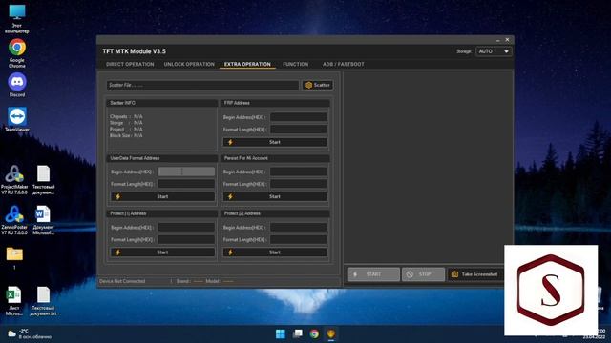The width and height of the screenshot is (611, 343).
Task: Focus Persist For Mi Account Begin Address
Action: point(299,171)
